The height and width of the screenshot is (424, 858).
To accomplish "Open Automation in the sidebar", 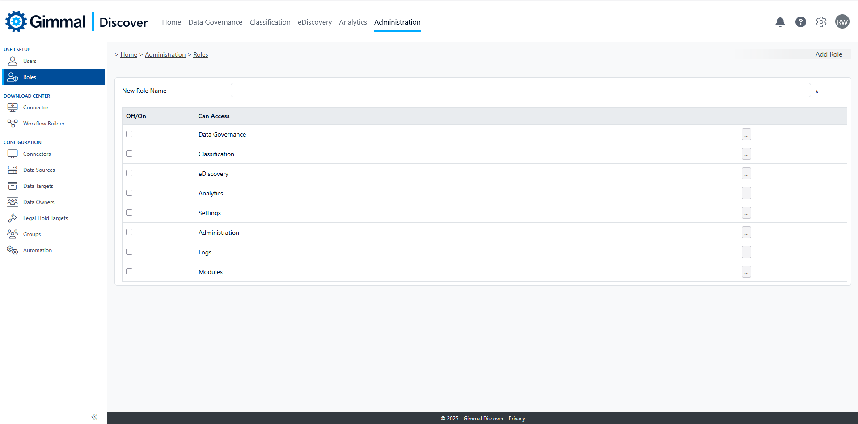I will pos(38,250).
